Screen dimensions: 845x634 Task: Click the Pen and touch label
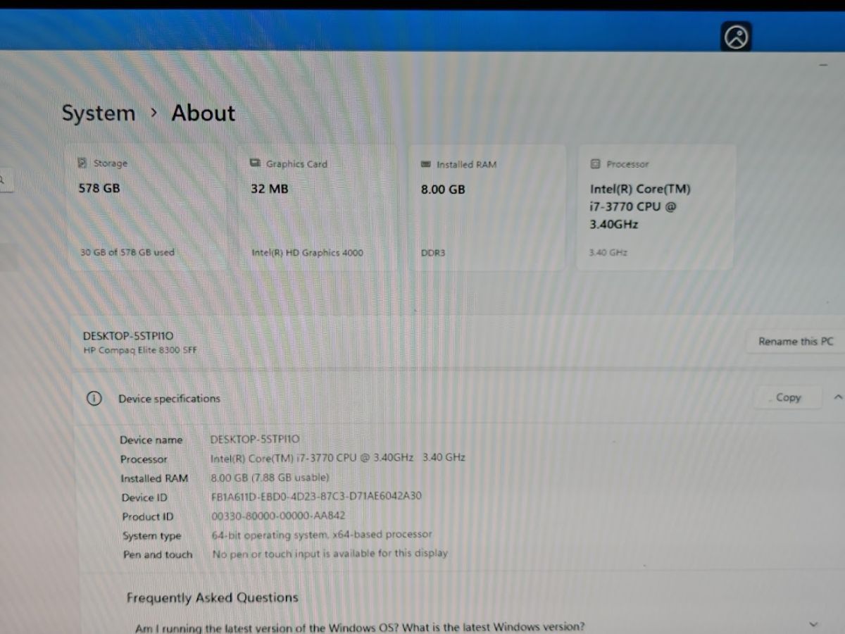pyautogui.click(x=158, y=554)
